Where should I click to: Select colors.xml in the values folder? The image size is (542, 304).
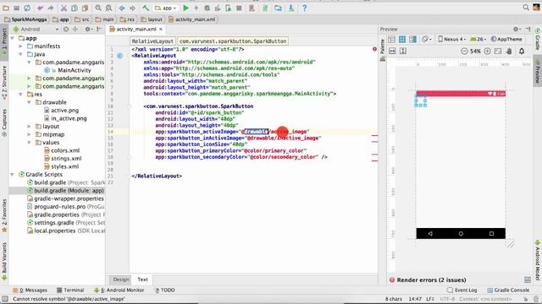[x=65, y=150]
